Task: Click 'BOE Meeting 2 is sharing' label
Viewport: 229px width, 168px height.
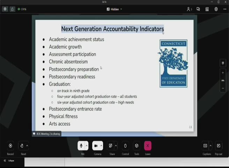Action: point(46,134)
